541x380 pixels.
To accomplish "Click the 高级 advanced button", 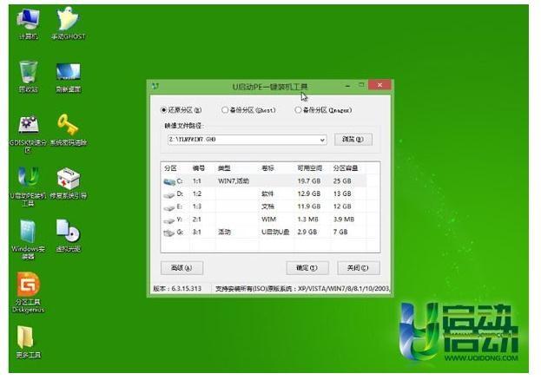I will coord(181,268).
